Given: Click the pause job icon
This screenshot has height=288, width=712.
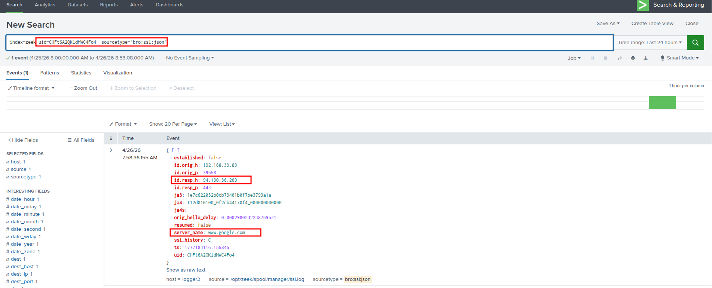Looking at the screenshot, I should (593, 58).
